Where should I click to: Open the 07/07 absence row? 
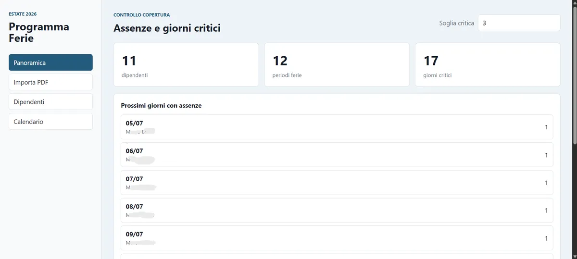(337, 183)
